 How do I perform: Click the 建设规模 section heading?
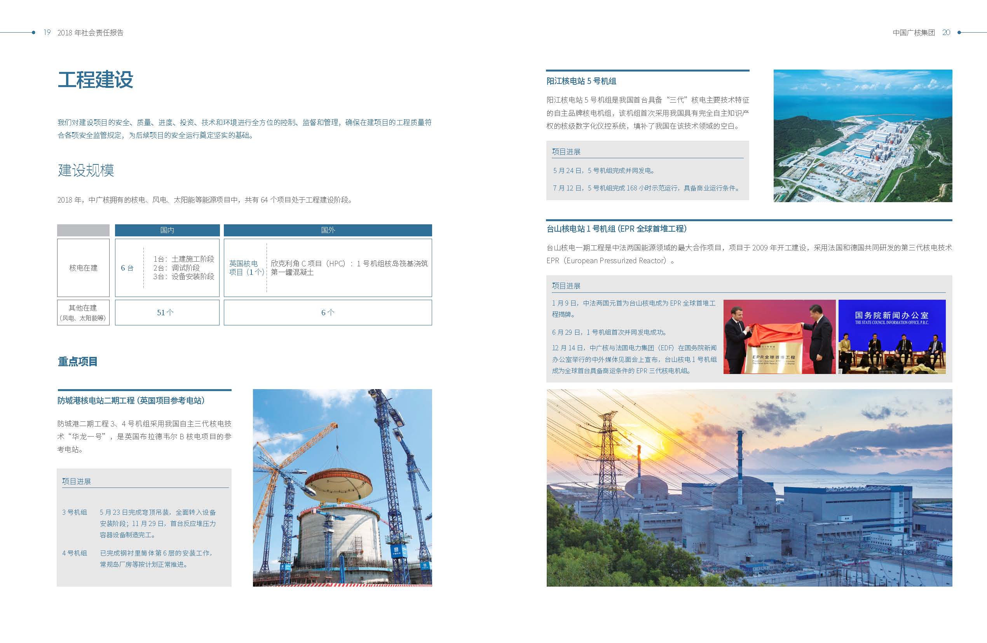pos(86,171)
